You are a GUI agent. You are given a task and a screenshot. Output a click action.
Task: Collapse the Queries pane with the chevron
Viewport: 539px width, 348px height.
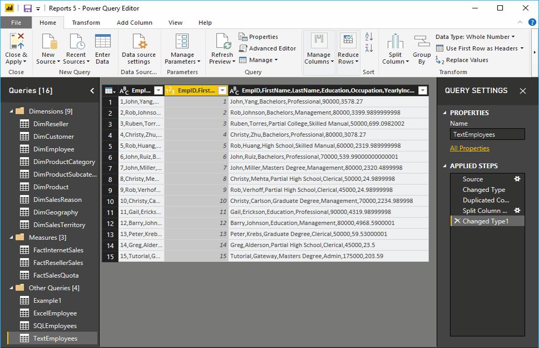point(92,90)
